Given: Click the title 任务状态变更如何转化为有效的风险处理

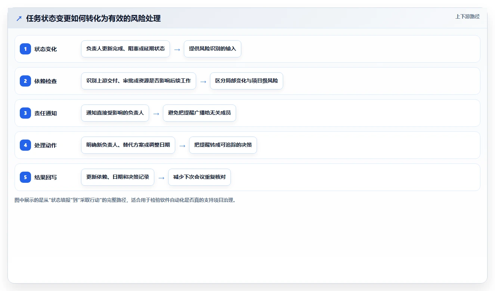Looking at the screenshot, I should (93, 19).
